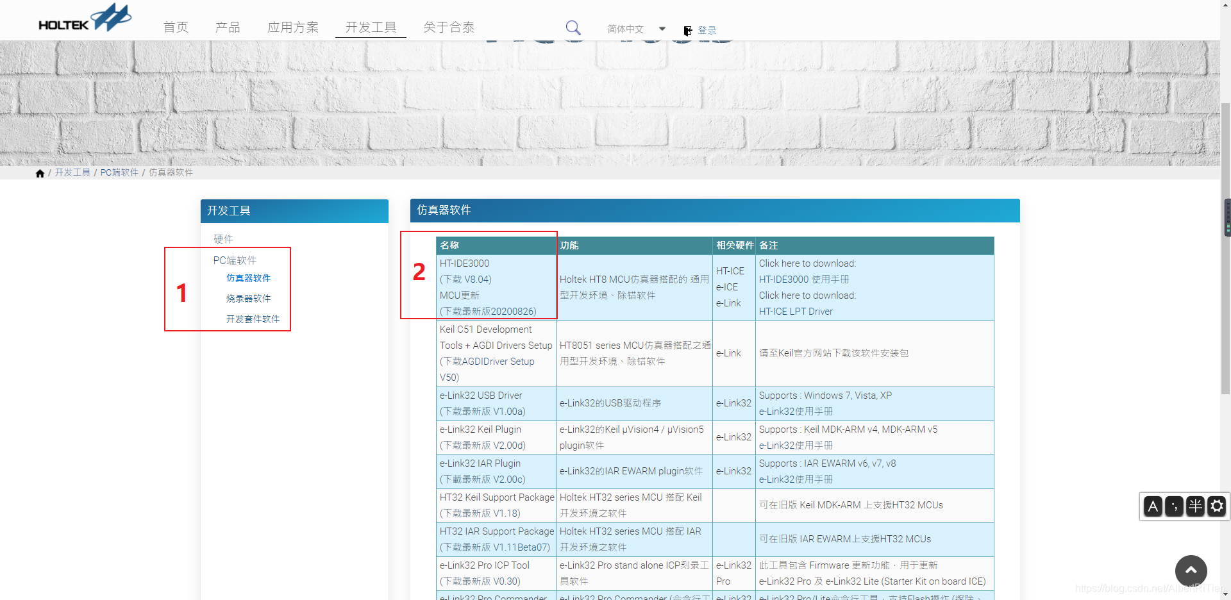This screenshot has height=600, width=1231.
Task: Click 可在旧版 Keil MDK-ARM 上支援HT32 MCUs text
Action: pos(851,505)
